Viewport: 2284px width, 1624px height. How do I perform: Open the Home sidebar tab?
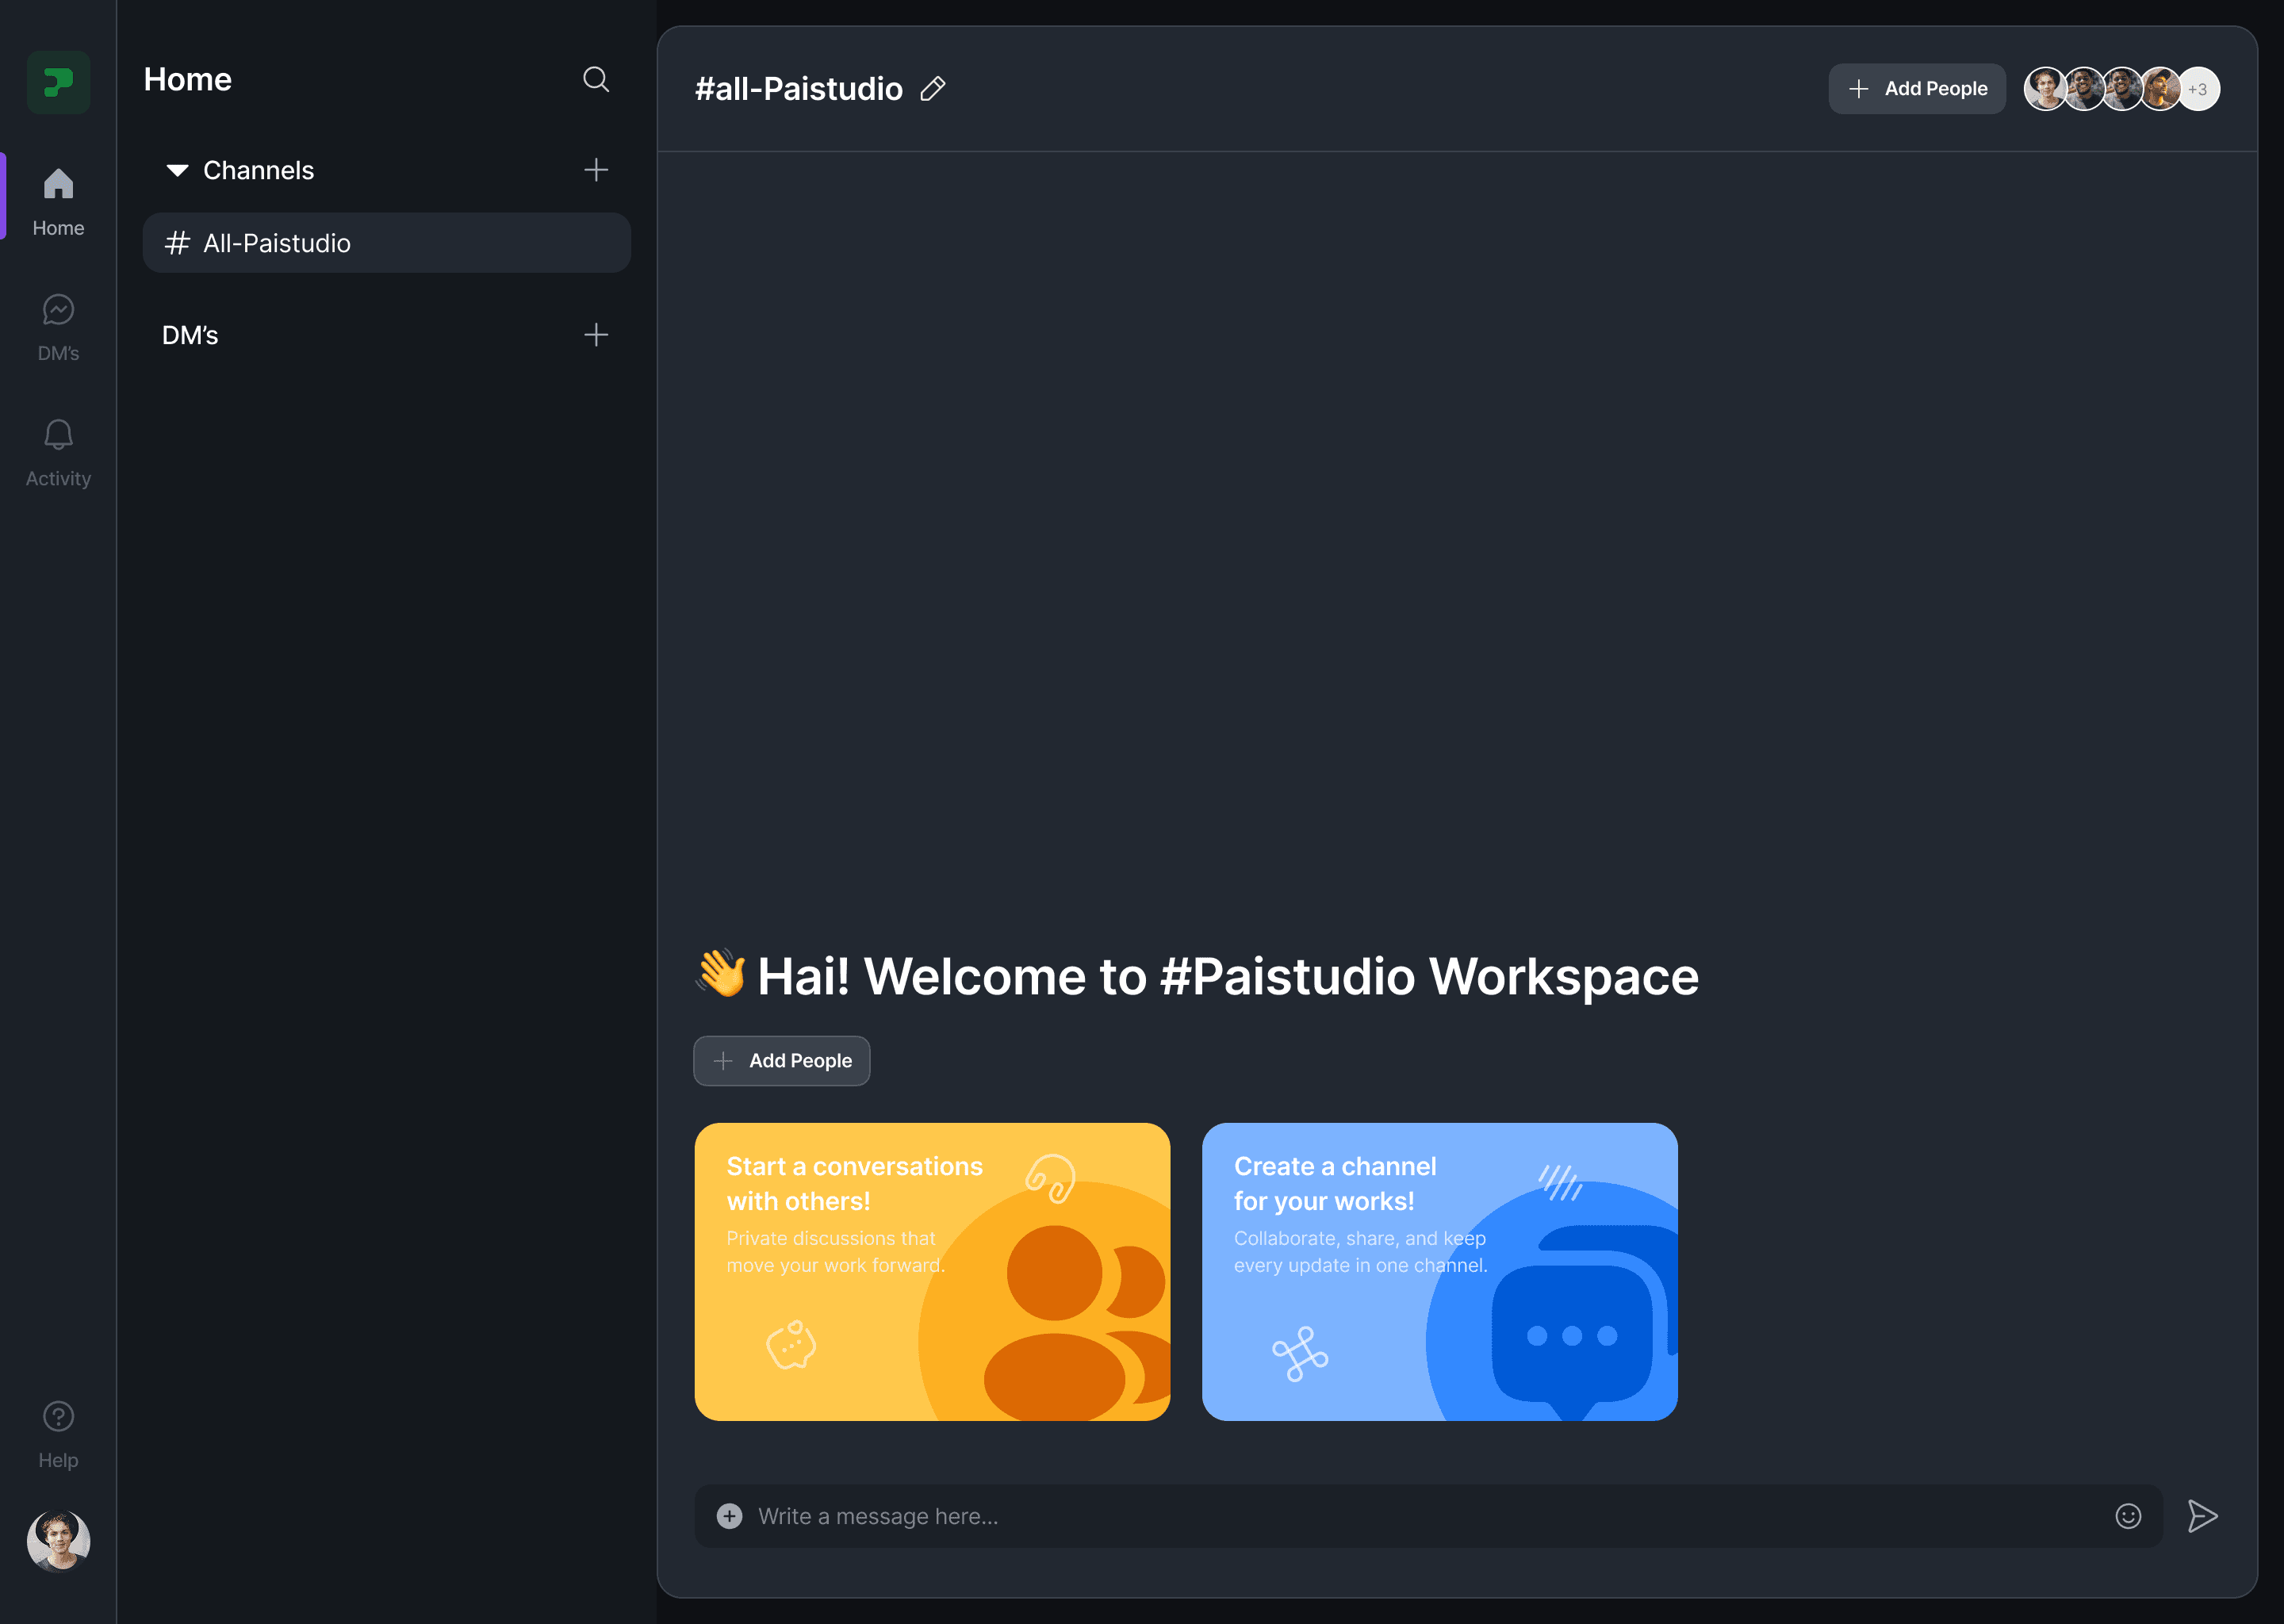point(58,201)
